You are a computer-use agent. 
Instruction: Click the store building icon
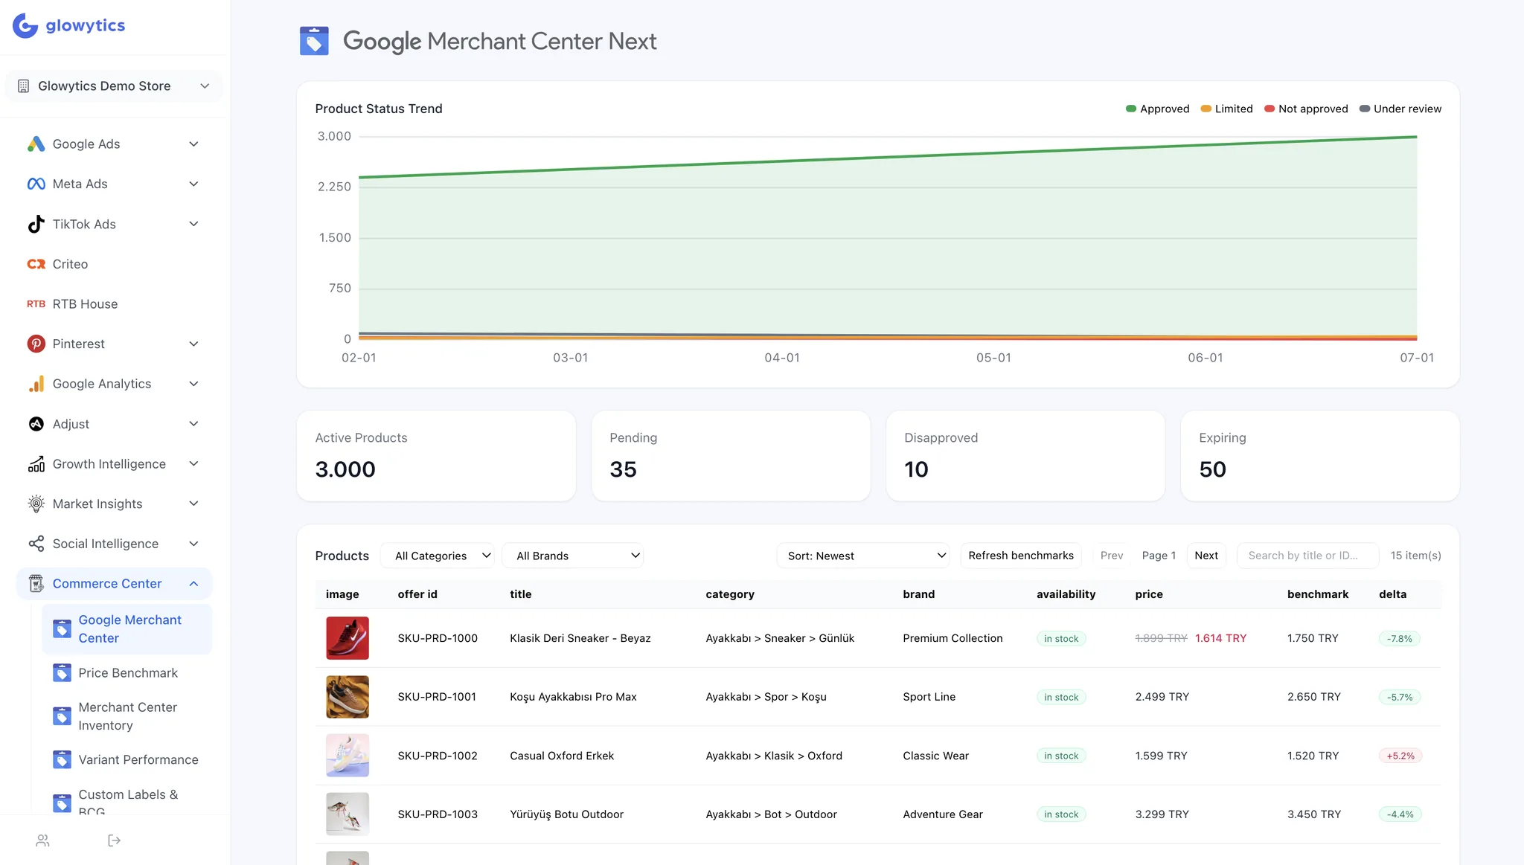pyautogui.click(x=23, y=86)
